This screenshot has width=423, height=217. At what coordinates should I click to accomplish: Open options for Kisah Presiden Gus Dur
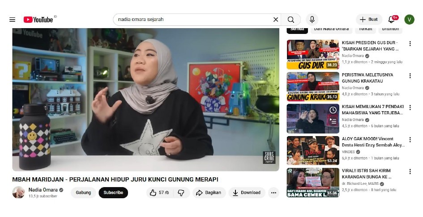[410, 44]
